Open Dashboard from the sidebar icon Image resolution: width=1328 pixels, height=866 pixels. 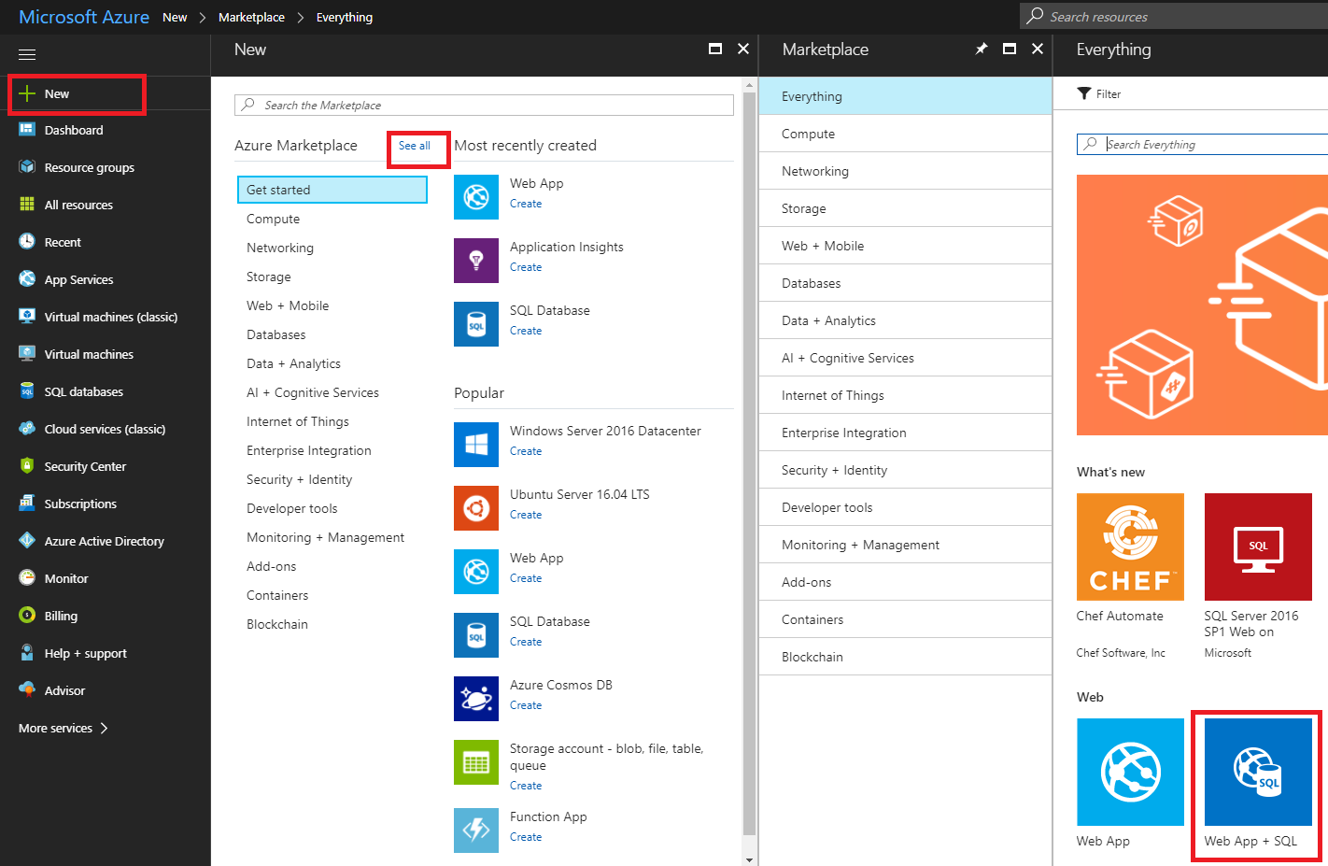[x=28, y=130]
